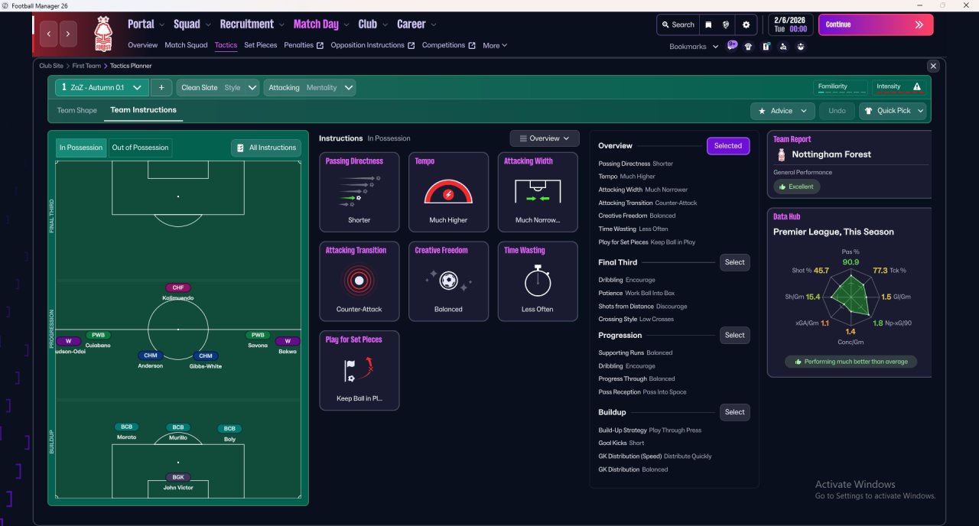Open the Opposition Instructions tab
The height and width of the screenshot is (526, 979).
pyautogui.click(x=372, y=45)
